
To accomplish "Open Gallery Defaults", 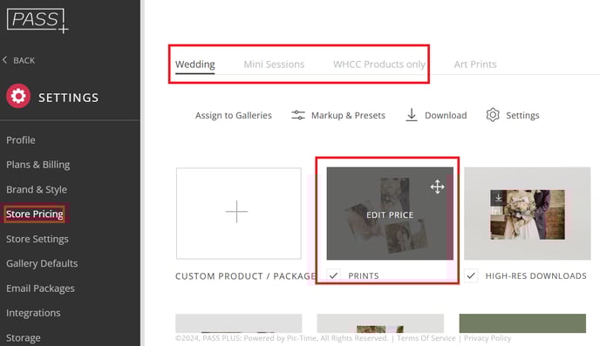I will [42, 263].
